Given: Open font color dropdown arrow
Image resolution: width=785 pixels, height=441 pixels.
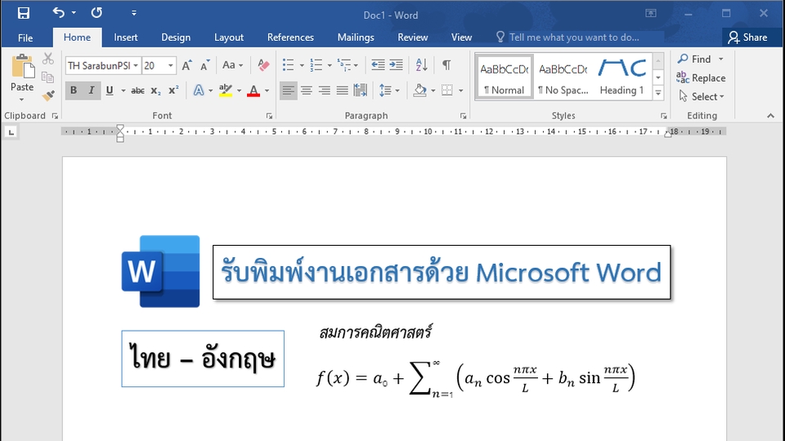Looking at the screenshot, I should tap(267, 91).
